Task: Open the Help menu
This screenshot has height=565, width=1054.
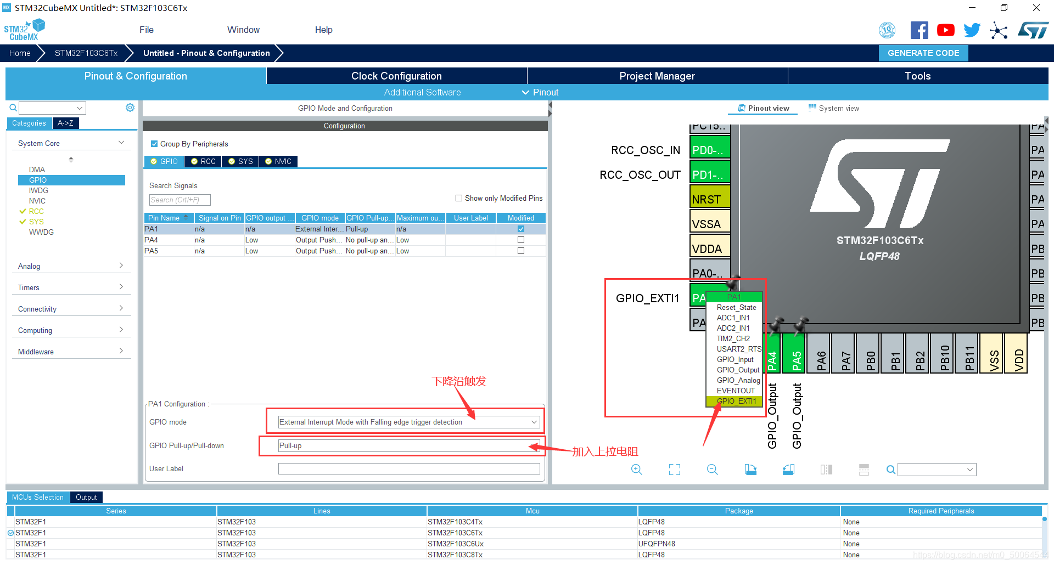Action: [323, 30]
